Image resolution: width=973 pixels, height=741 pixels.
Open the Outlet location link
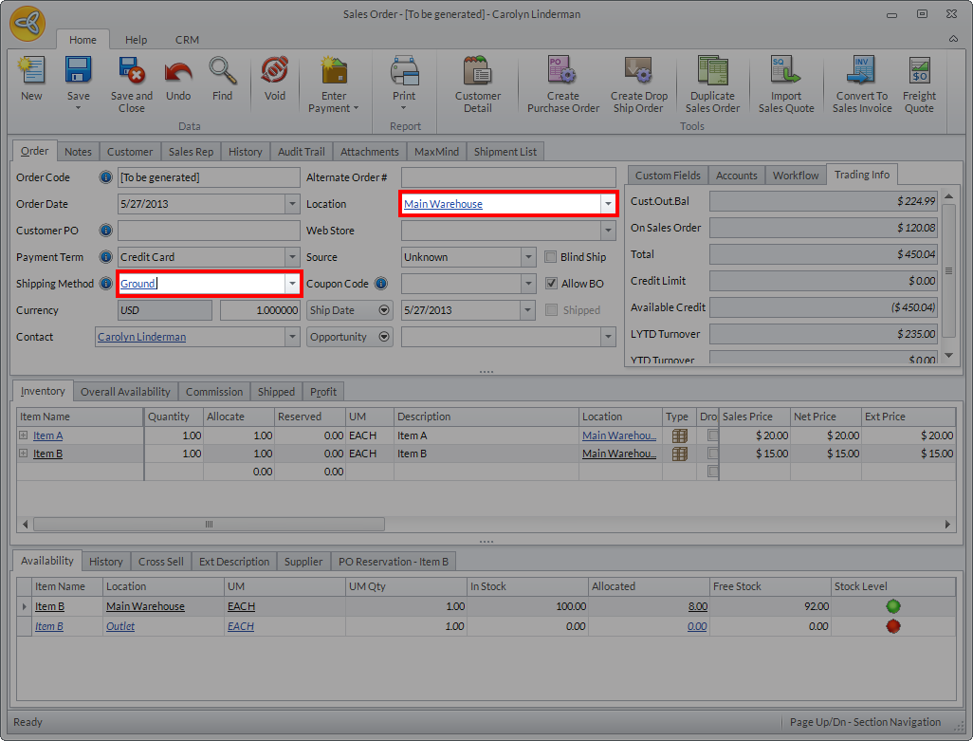pos(120,626)
